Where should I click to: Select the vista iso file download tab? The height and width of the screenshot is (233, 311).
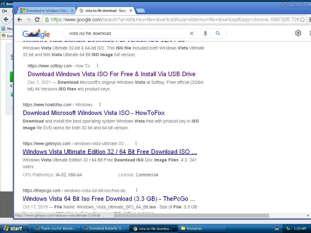[106, 11]
